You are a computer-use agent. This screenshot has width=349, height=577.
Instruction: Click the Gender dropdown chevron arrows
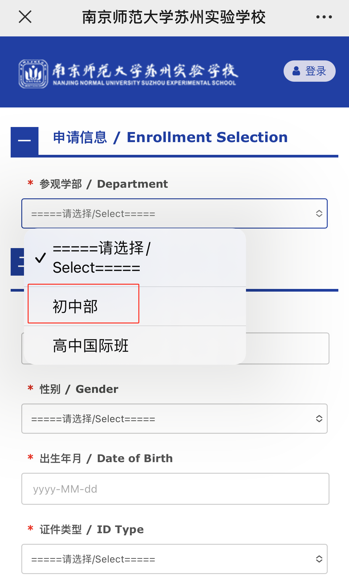point(319,419)
